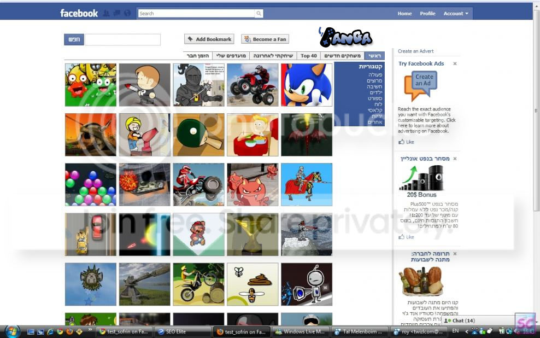The width and height of the screenshot is (540, 338).
Task: Launch Firefox from the quick launch
Action: pyautogui.click(x=69, y=332)
